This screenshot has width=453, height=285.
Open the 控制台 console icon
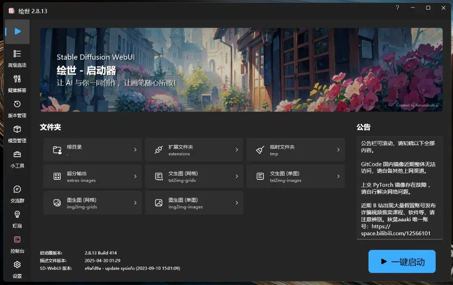click(17, 240)
